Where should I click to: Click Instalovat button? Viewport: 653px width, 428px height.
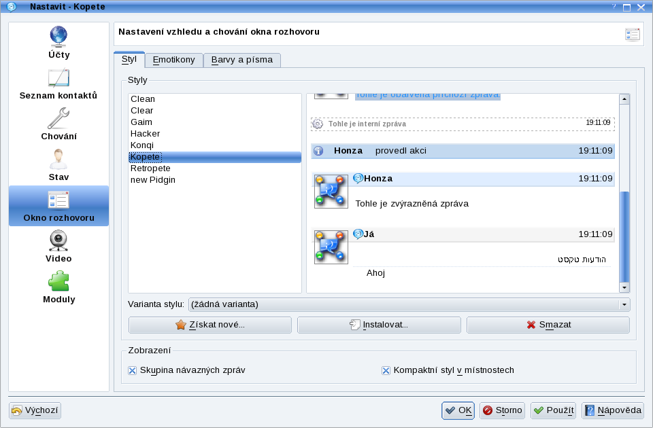379,325
